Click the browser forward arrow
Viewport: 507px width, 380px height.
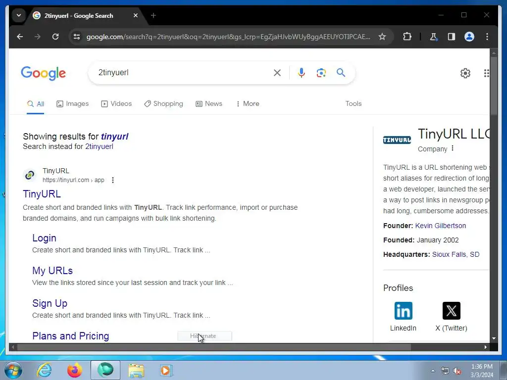38,37
